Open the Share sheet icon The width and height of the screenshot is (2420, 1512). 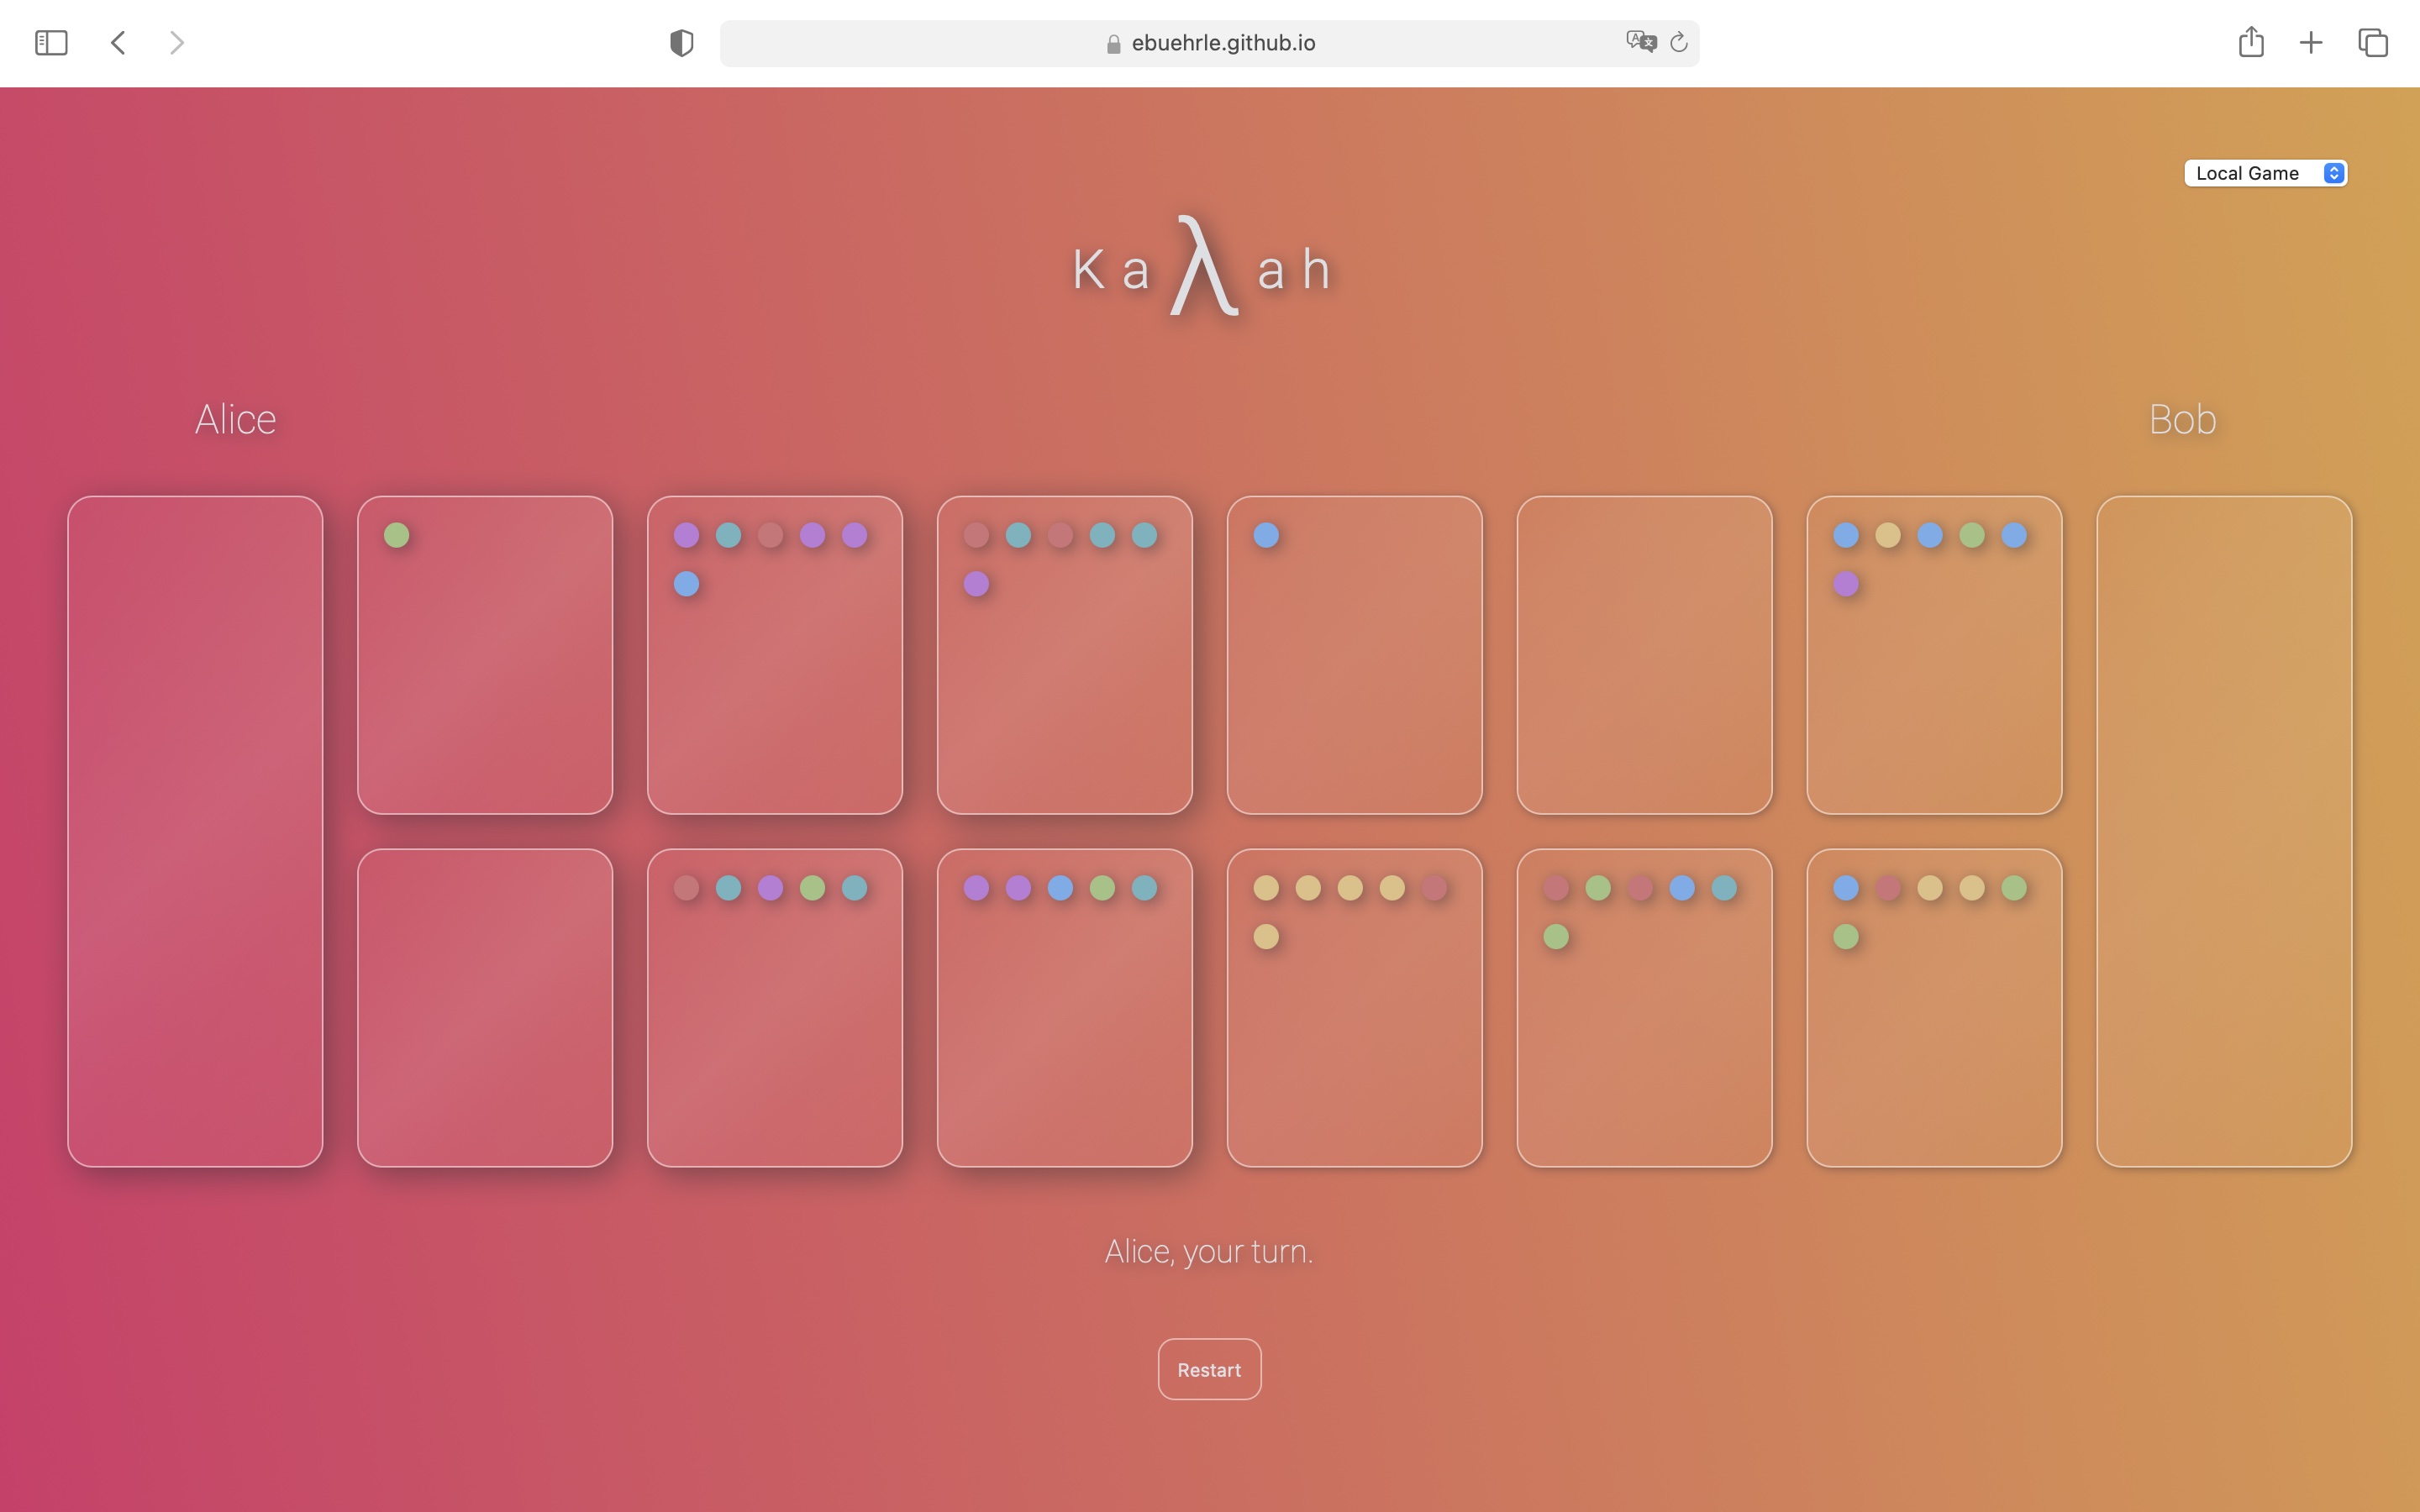coord(2250,42)
